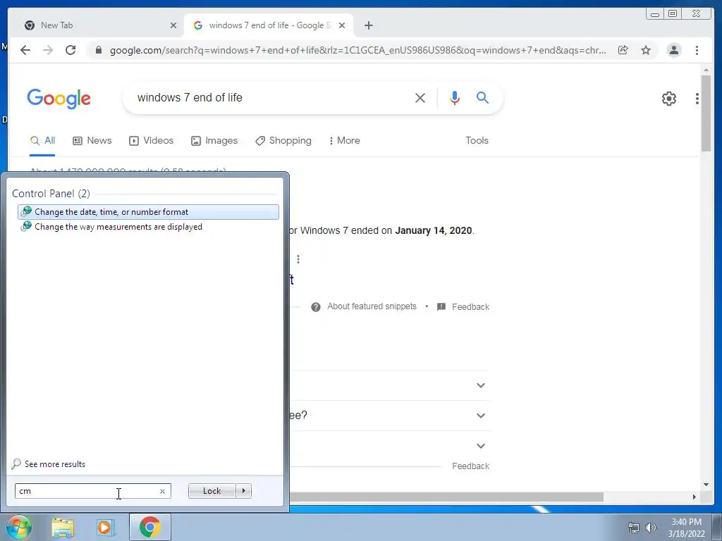The image size is (722, 541).
Task: Switch to Shopping results
Action: [283, 141]
